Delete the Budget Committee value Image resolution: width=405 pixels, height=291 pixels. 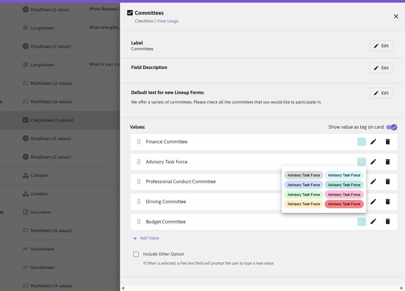coord(388,221)
